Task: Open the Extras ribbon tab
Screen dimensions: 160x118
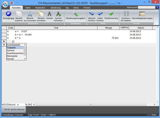Action: pos(76,8)
